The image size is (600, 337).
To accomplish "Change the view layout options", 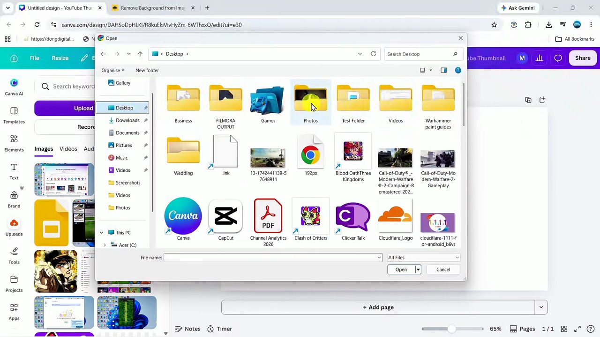I will pos(426,70).
